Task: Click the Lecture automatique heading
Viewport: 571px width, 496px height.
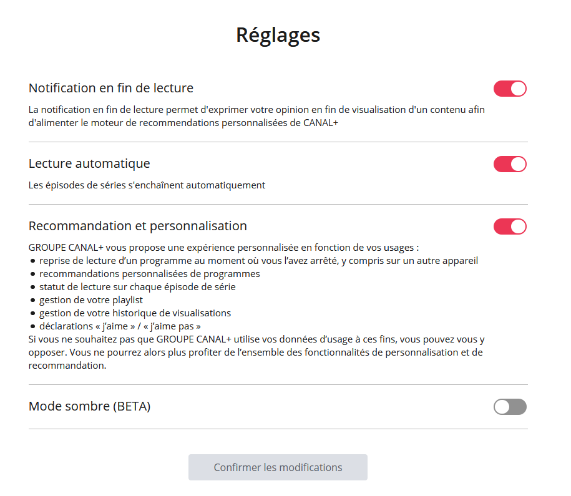Action: coord(89,164)
